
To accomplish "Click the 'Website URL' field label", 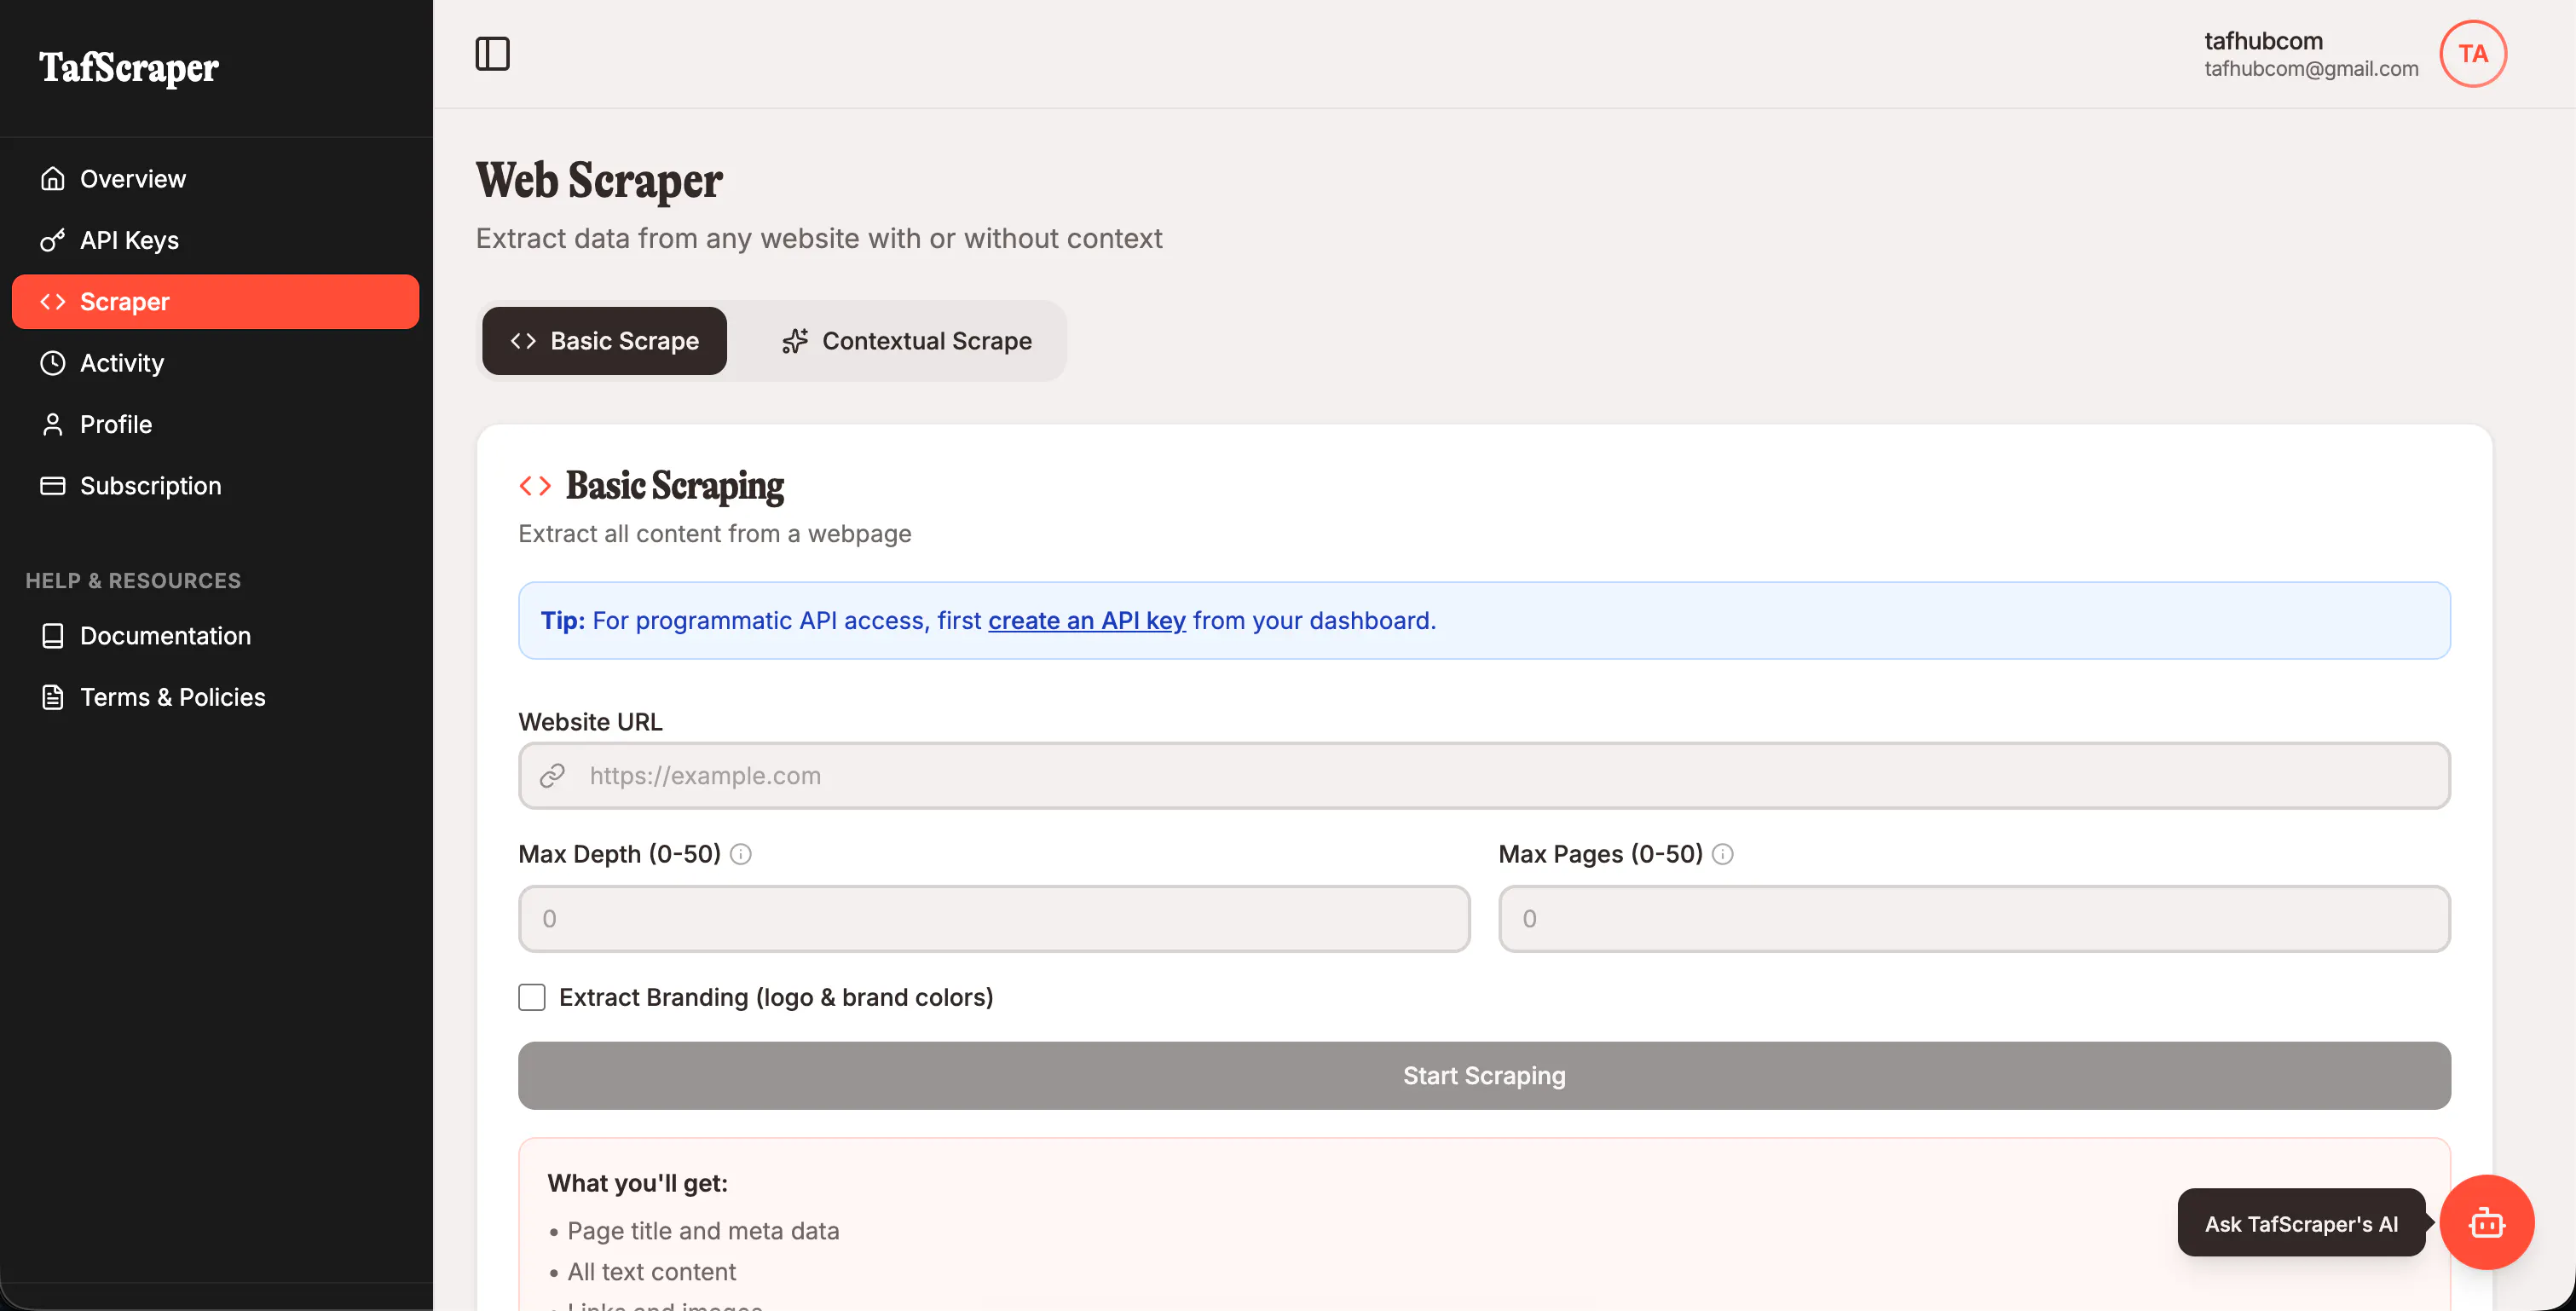I will tap(590, 722).
